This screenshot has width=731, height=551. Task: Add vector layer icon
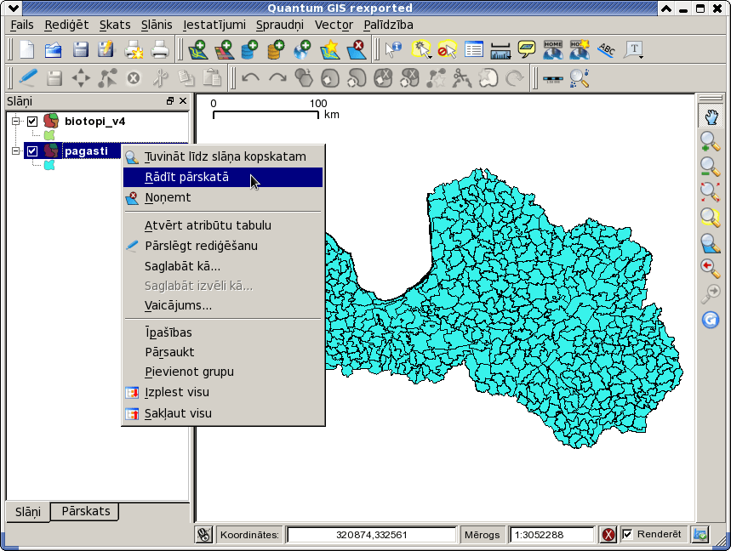(x=197, y=49)
